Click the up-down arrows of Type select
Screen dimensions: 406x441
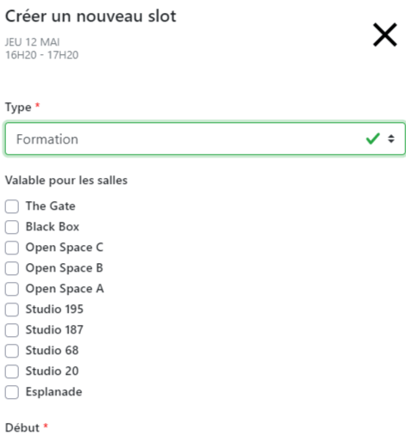(391, 139)
